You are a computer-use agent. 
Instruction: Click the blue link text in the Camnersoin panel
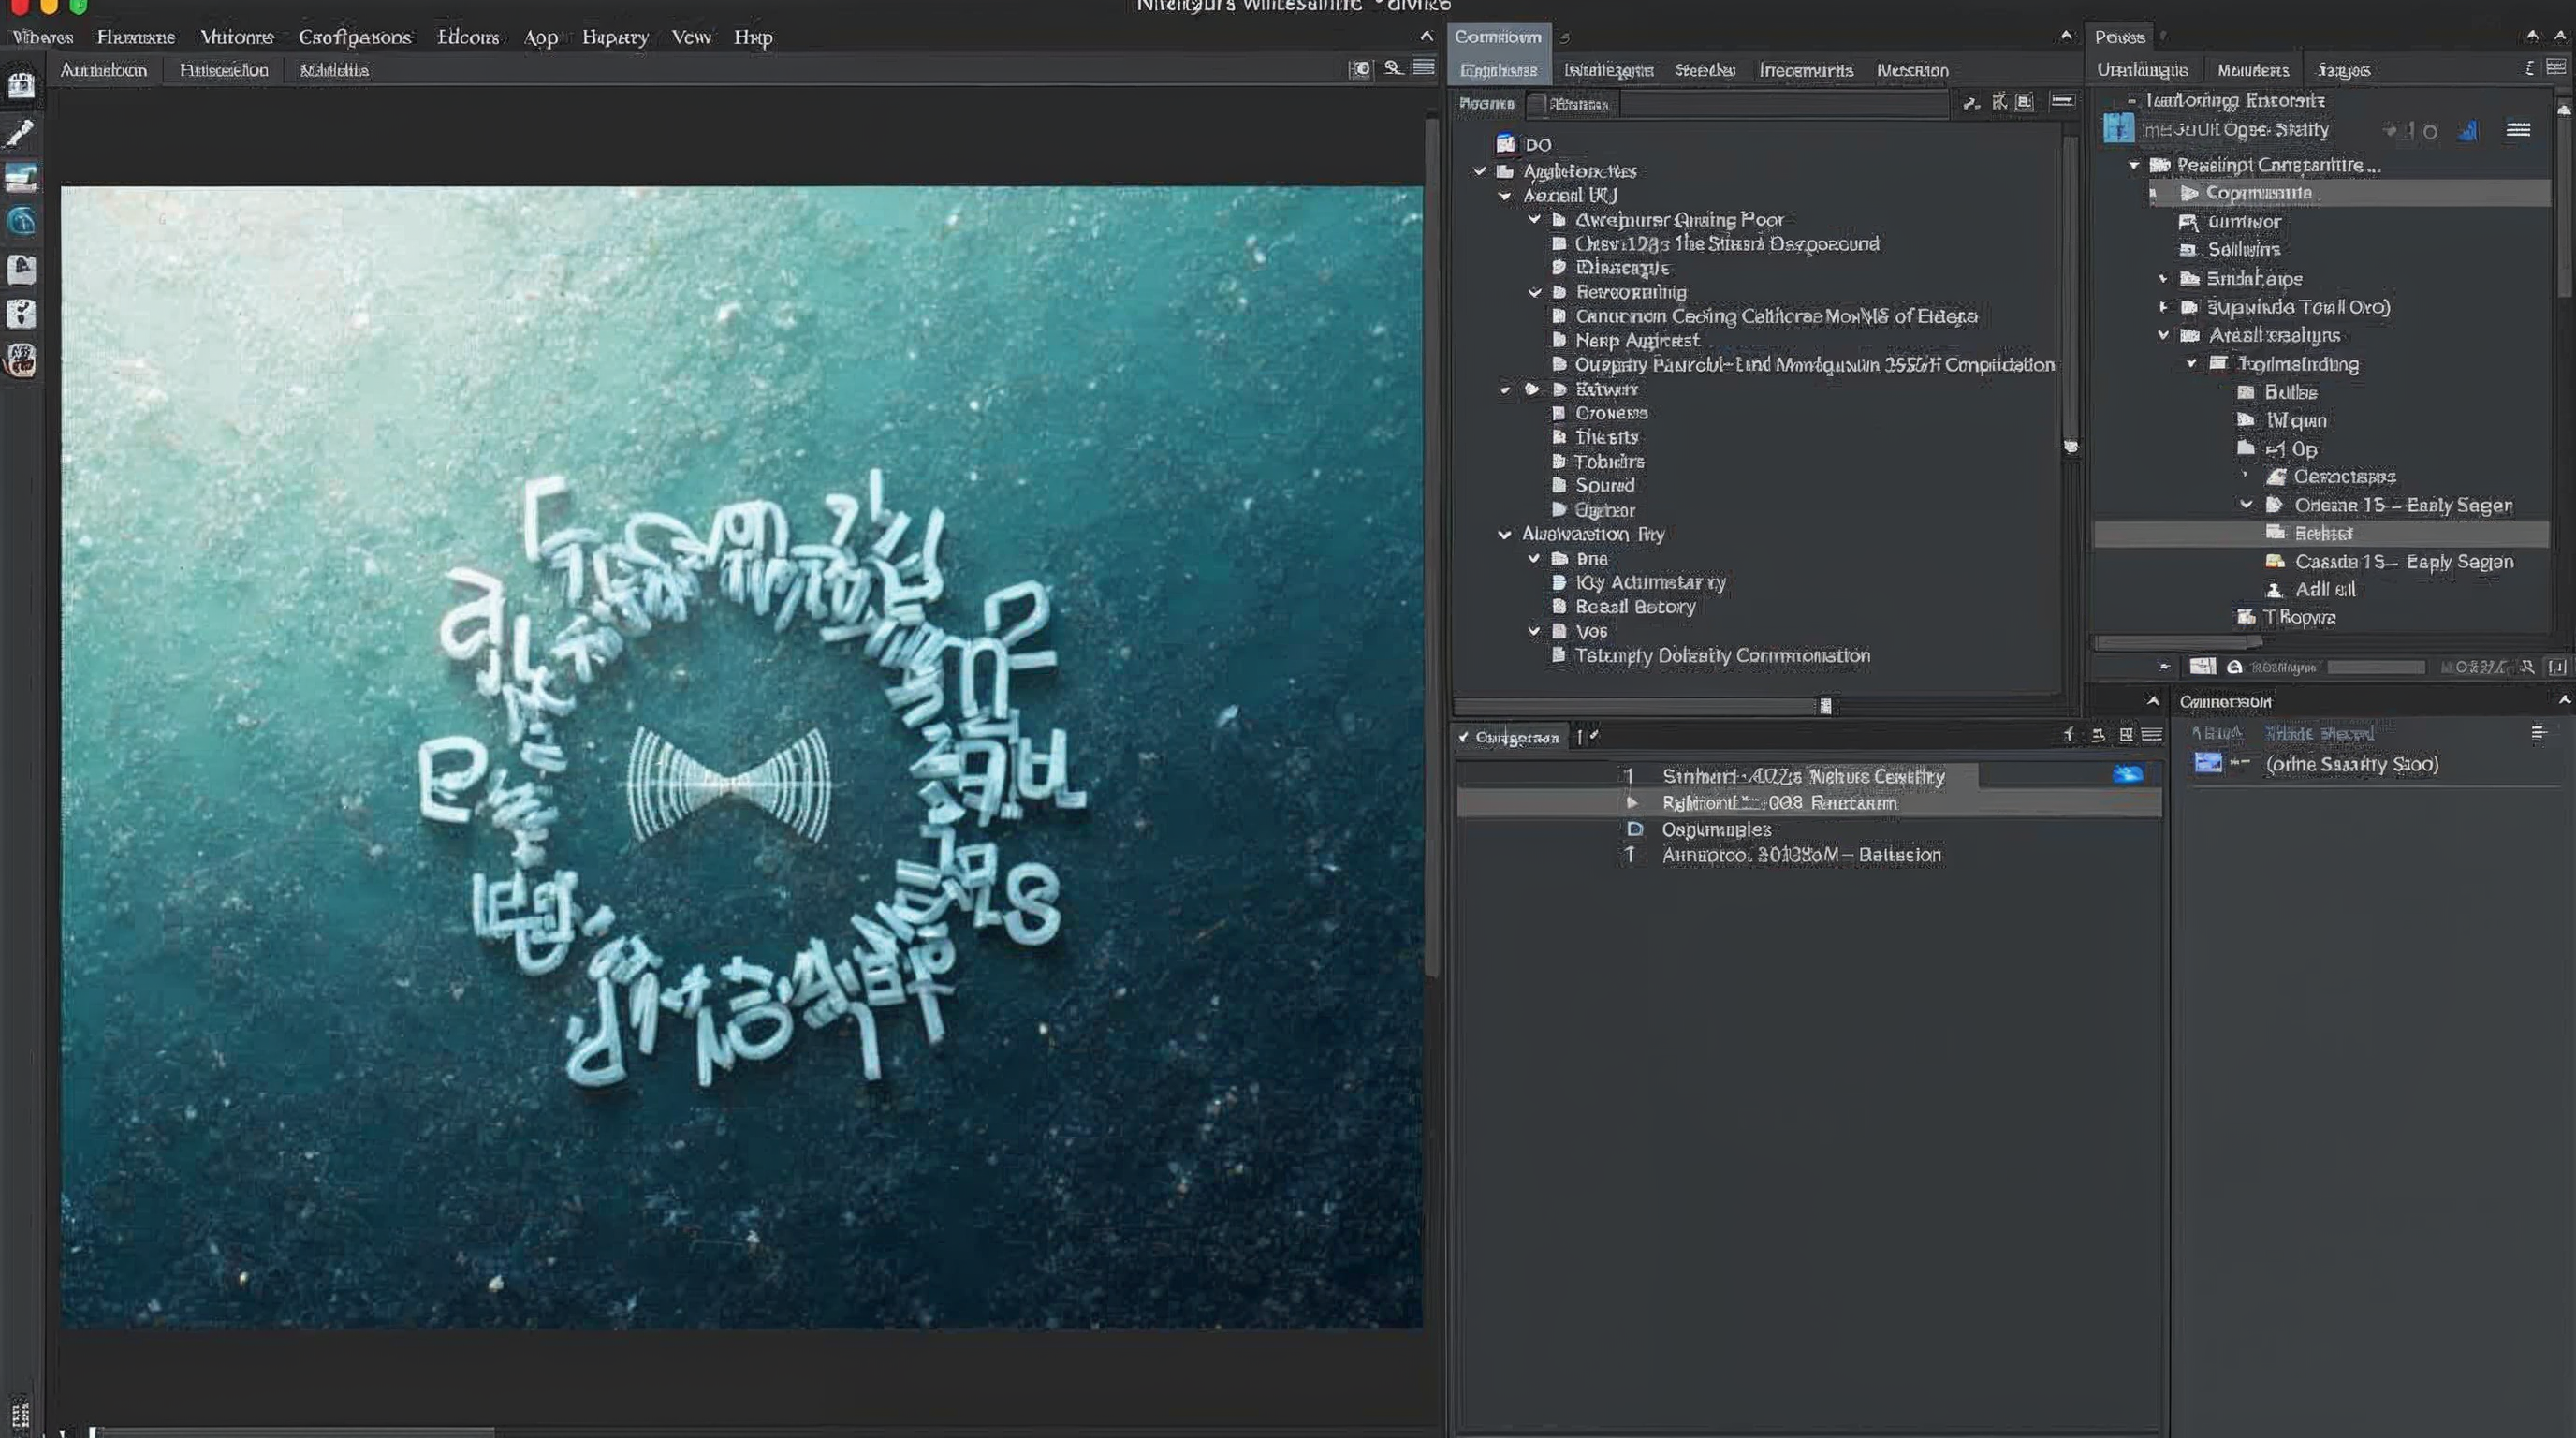click(x=2319, y=733)
